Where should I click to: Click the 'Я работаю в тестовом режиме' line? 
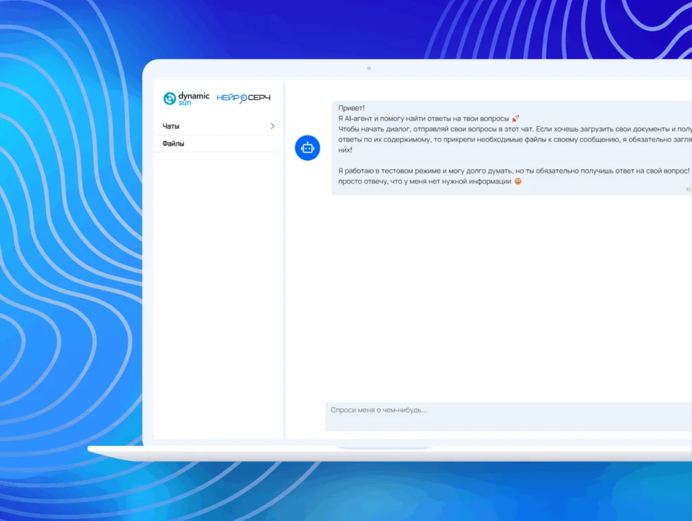pos(514,171)
